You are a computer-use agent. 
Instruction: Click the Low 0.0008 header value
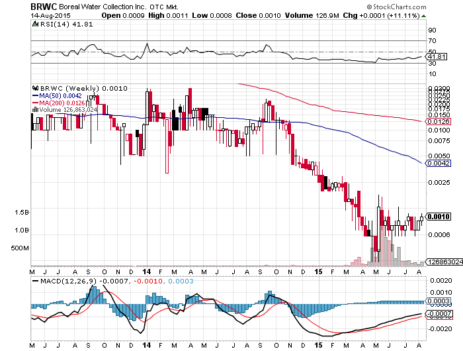212,15
